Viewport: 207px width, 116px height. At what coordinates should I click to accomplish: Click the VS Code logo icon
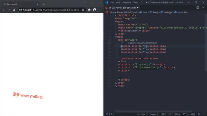click(106, 2)
